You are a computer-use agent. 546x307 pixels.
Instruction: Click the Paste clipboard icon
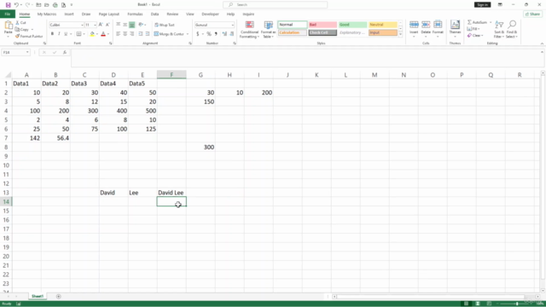pyautogui.click(x=8, y=26)
